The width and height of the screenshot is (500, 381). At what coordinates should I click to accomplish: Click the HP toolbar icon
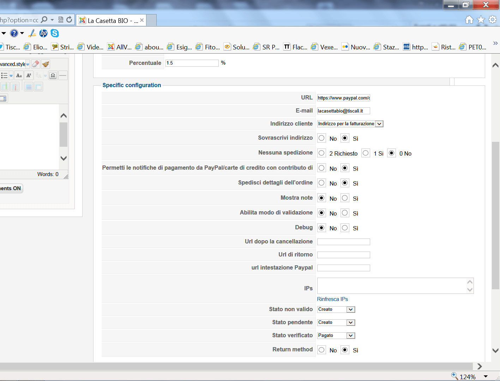43,33
